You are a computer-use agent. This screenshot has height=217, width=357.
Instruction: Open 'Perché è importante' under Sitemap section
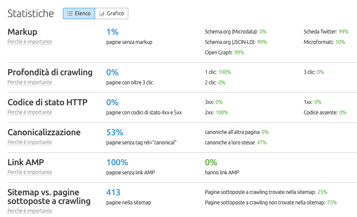pyautogui.click(x=30, y=210)
